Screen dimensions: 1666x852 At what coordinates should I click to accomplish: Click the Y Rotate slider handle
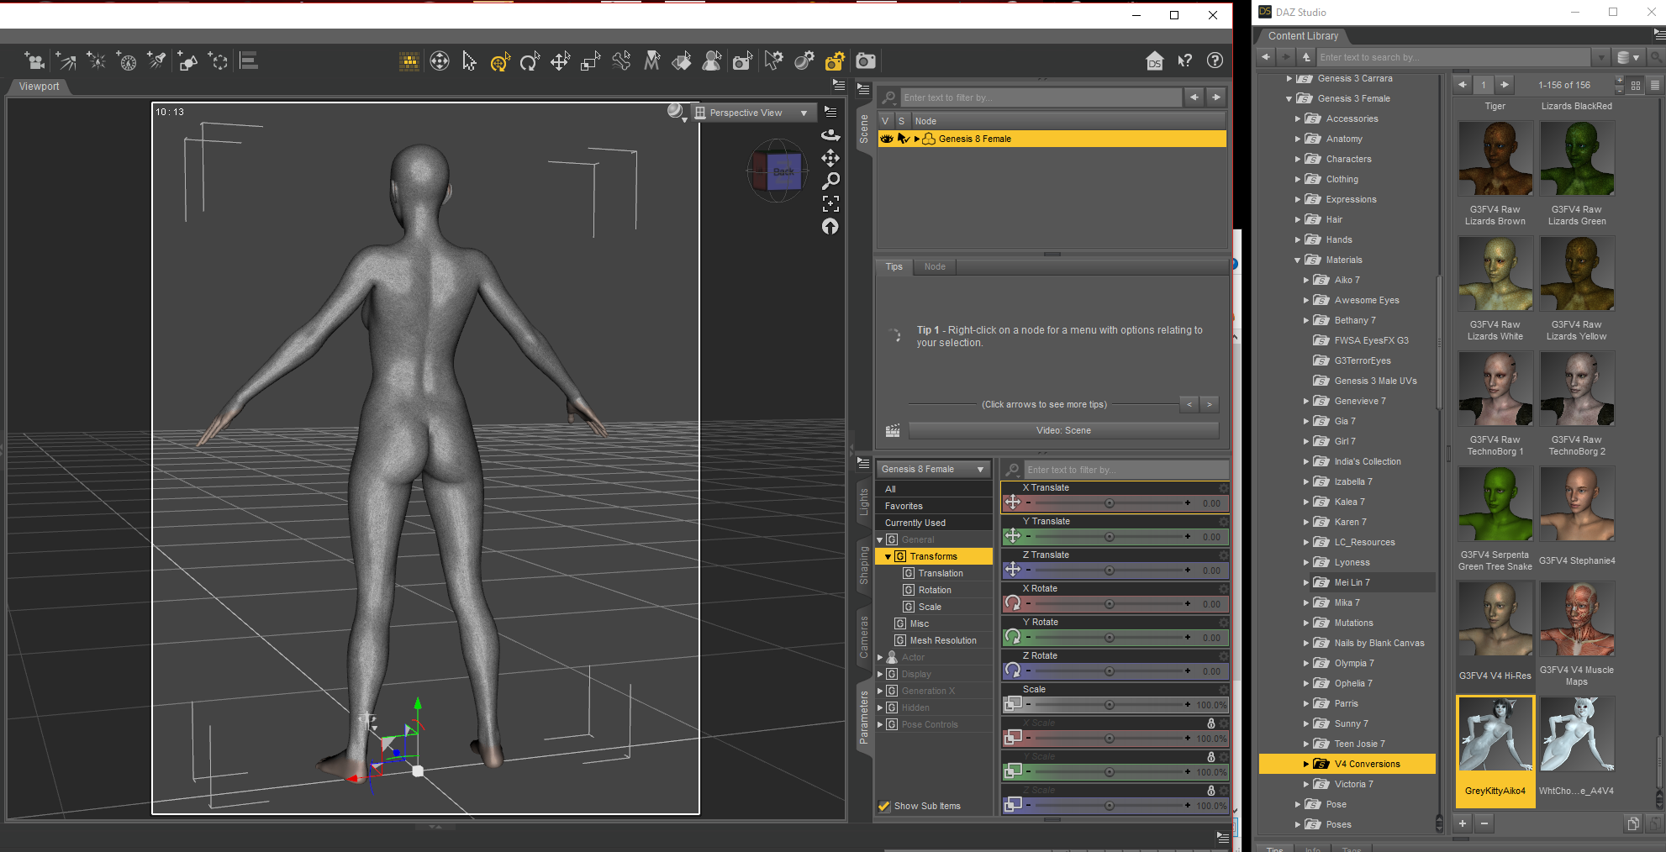click(x=1110, y=638)
